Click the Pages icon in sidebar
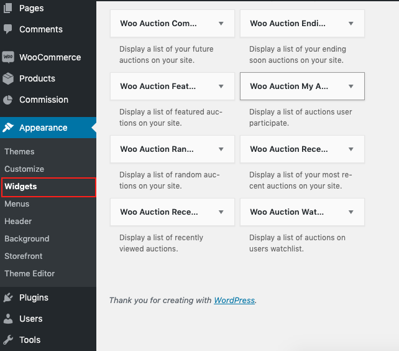Image resolution: width=399 pixels, height=351 pixels. coord(8,8)
